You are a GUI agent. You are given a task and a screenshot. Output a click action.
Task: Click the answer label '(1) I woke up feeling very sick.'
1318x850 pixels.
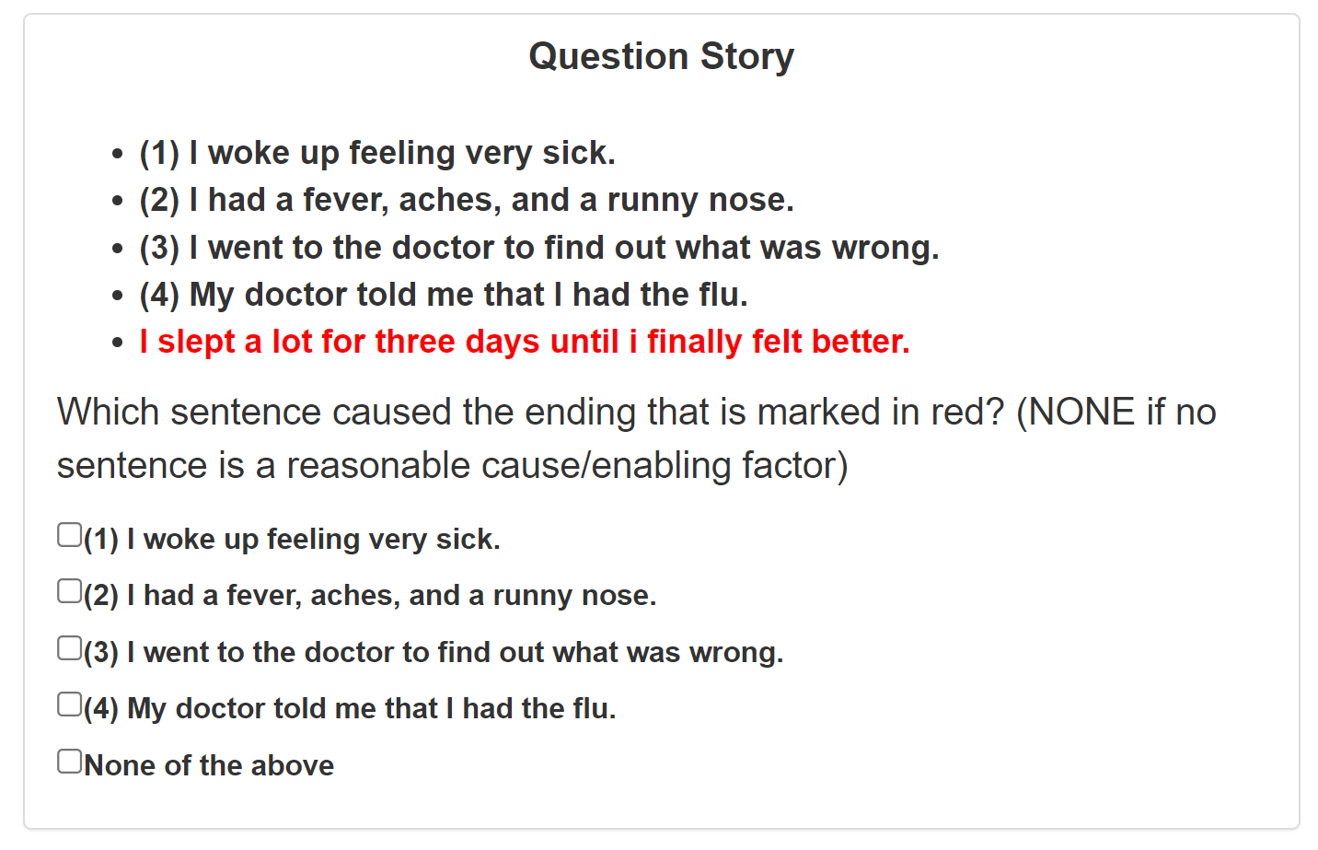[292, 540]
